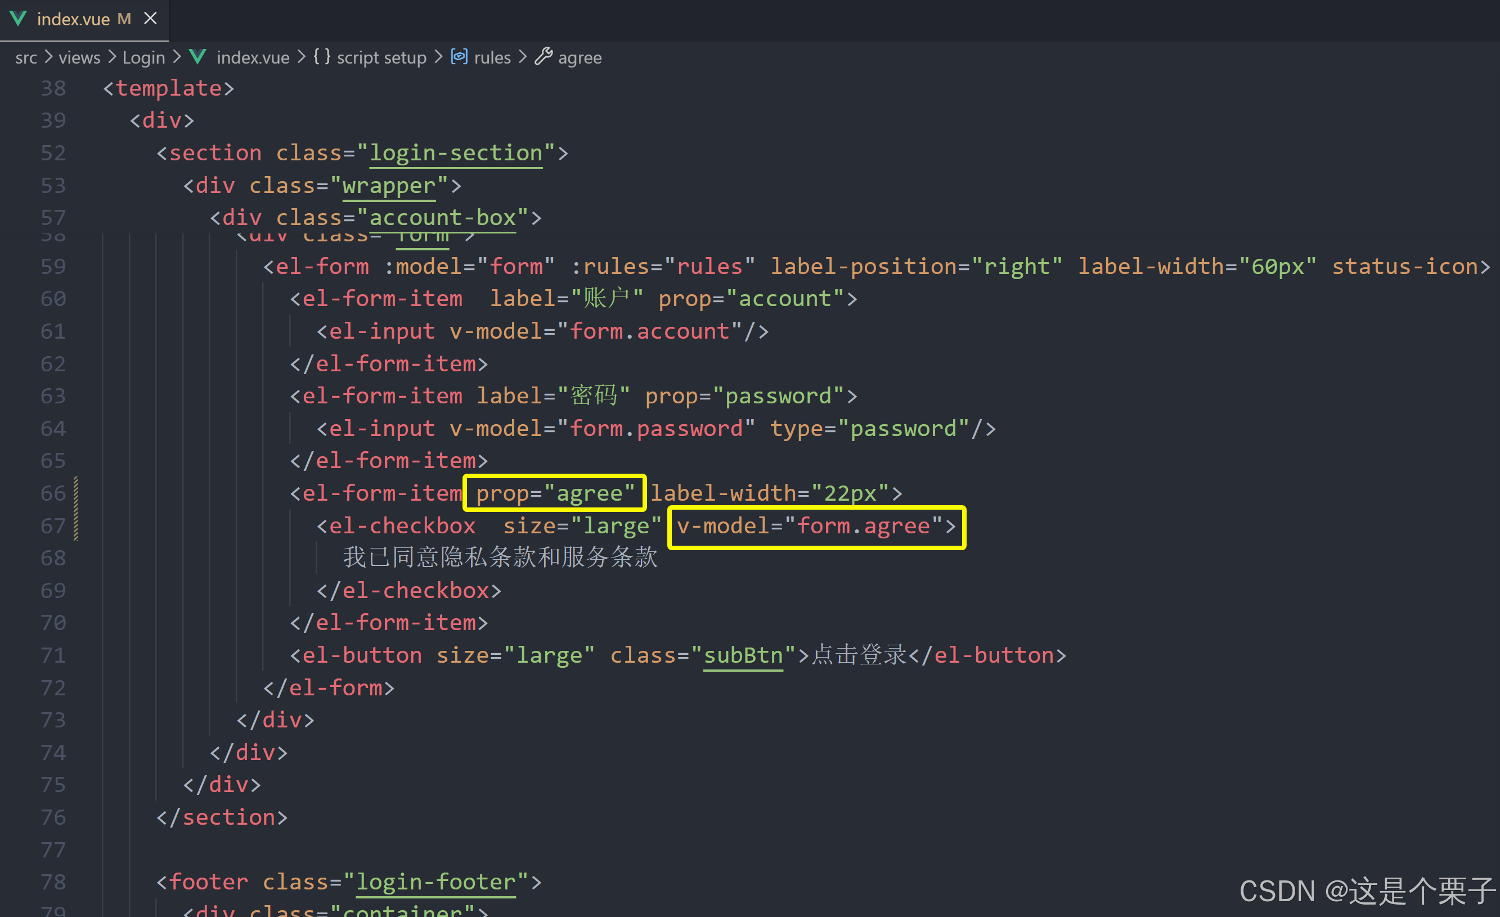Select the index.vue tab title

pyautogui.click(x=73, y=20)
